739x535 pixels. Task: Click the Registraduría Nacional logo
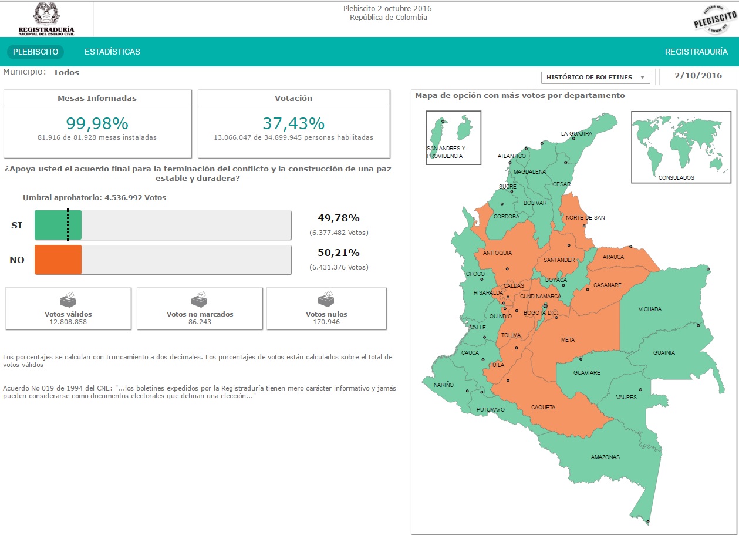pos(46,19)
